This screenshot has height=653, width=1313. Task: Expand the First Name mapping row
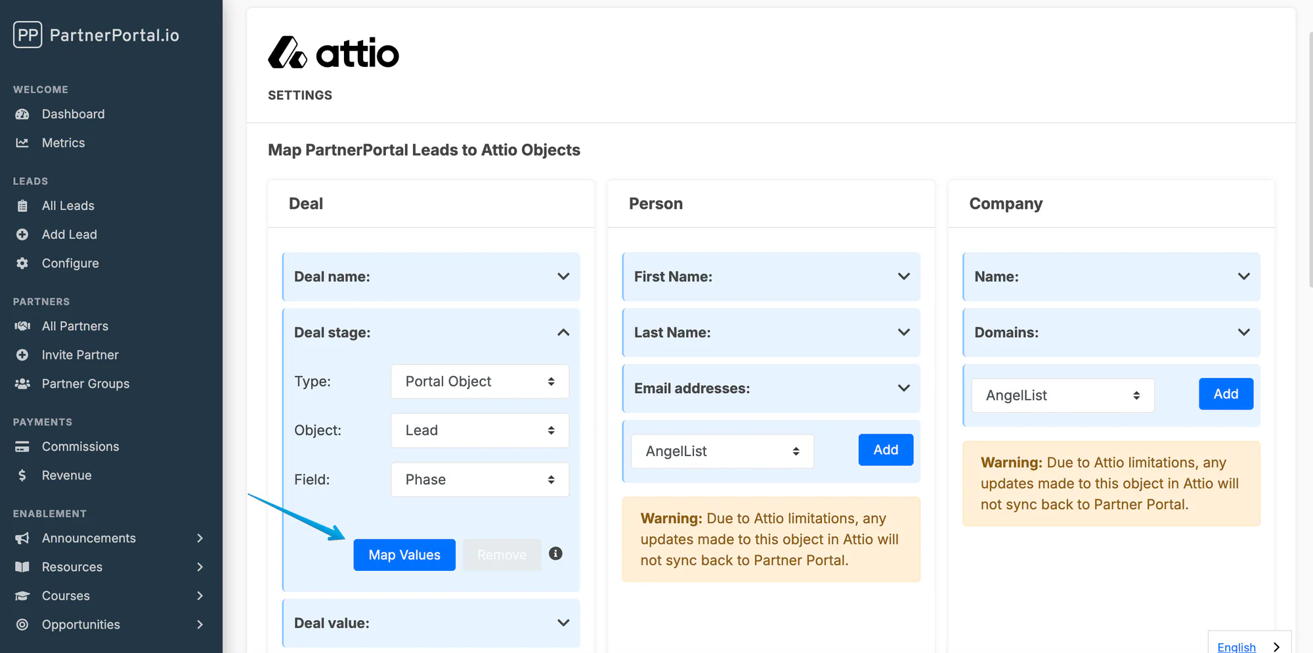pos(771,277)
